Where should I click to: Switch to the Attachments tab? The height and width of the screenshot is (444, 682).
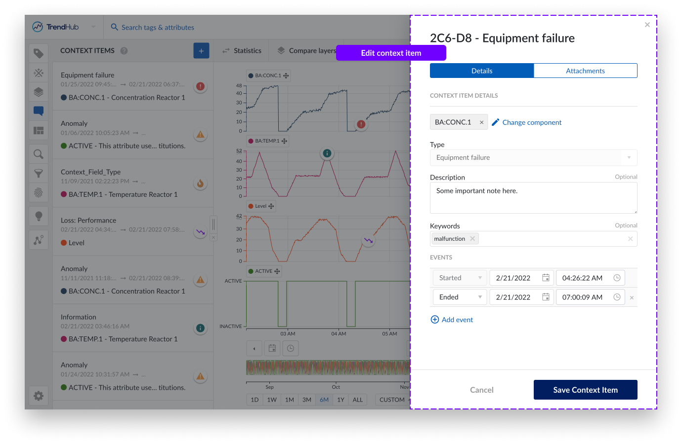point(585,71)
